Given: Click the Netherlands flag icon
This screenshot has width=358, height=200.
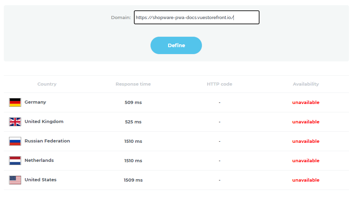Looking at the screenshot, I should 15,160.
